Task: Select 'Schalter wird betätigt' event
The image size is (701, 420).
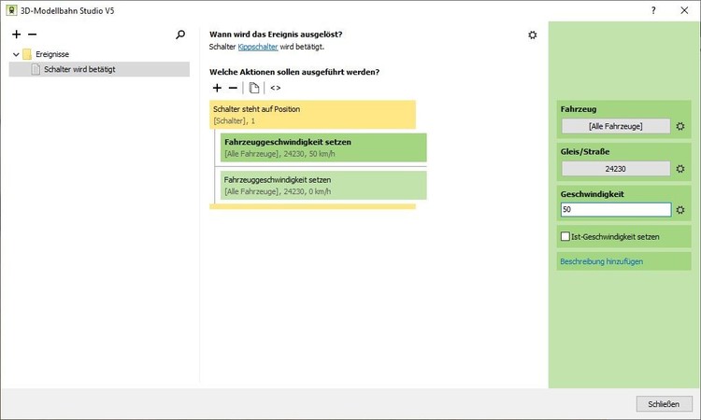Action: [x=79, y=69]
